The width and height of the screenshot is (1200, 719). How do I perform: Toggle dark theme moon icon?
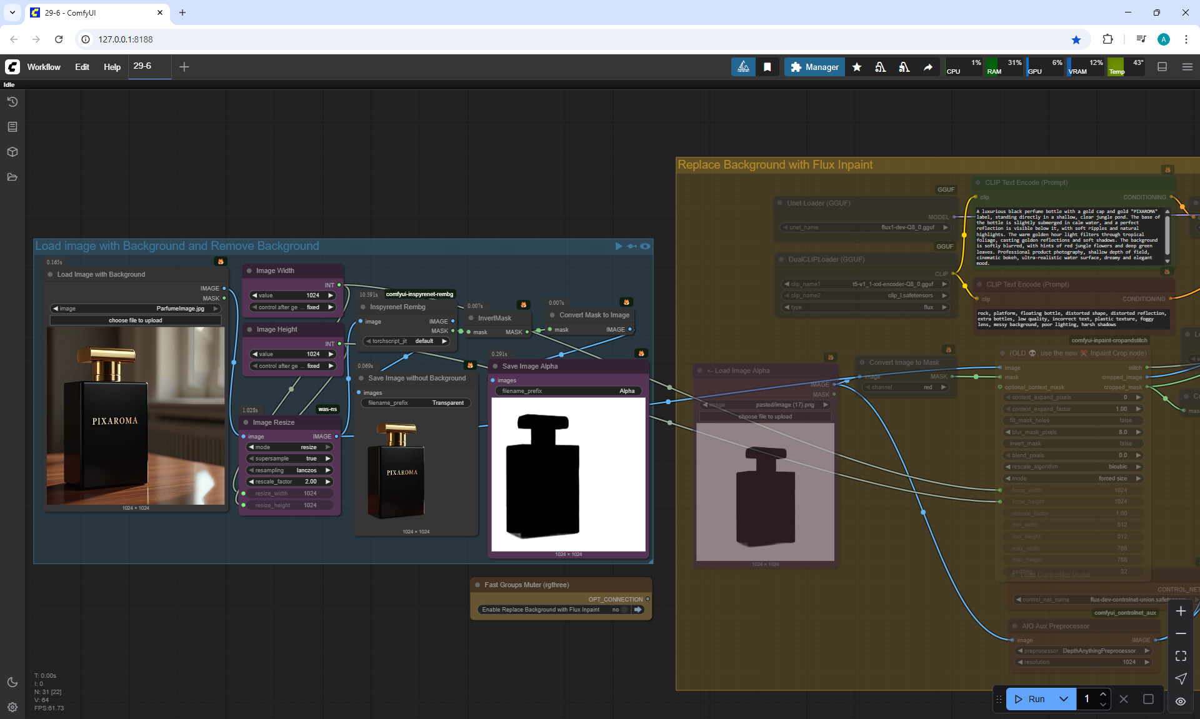12,682
